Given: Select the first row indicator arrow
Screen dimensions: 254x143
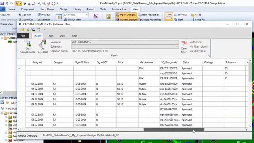Looking at the screenshot, I should point(19,68).
